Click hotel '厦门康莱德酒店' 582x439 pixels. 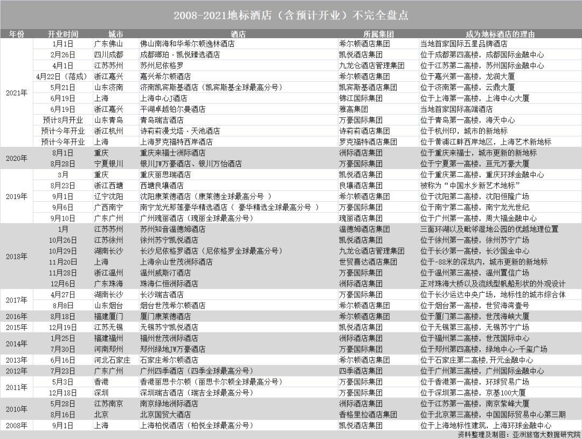[x=165, y=316]
